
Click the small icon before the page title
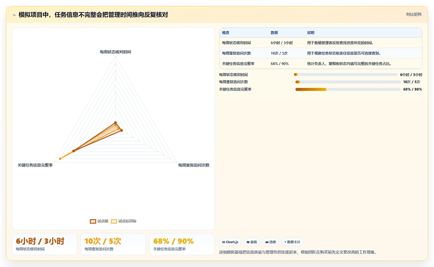[14, 15]
